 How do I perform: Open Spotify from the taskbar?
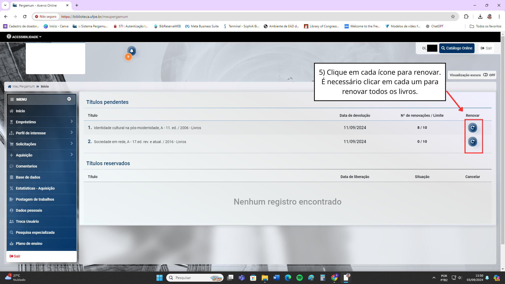(299, 278)
